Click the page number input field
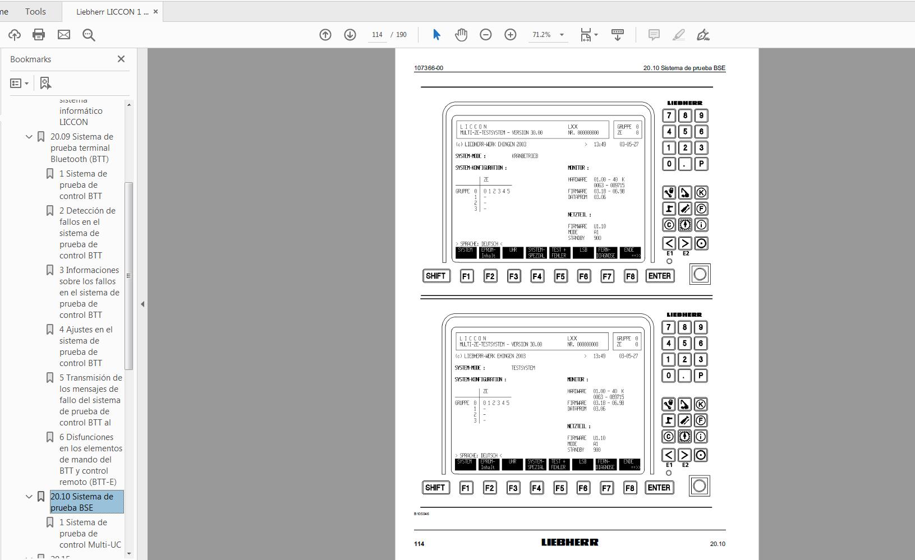The width and height of the screenshot is (915, 560). (x=377, y=34)
